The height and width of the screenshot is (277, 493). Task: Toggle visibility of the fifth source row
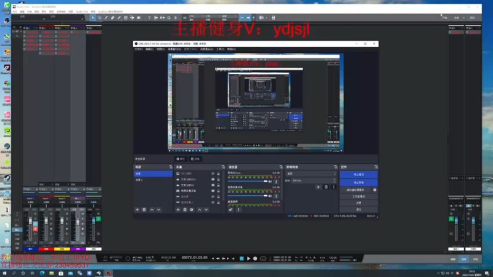coord(213,196)
